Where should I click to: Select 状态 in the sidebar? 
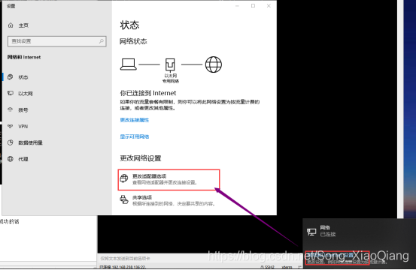(23, 77)
